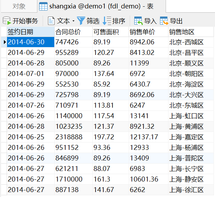Click the cell 846899
Viewport: 215px width, 197px height.
coord(74,158)
